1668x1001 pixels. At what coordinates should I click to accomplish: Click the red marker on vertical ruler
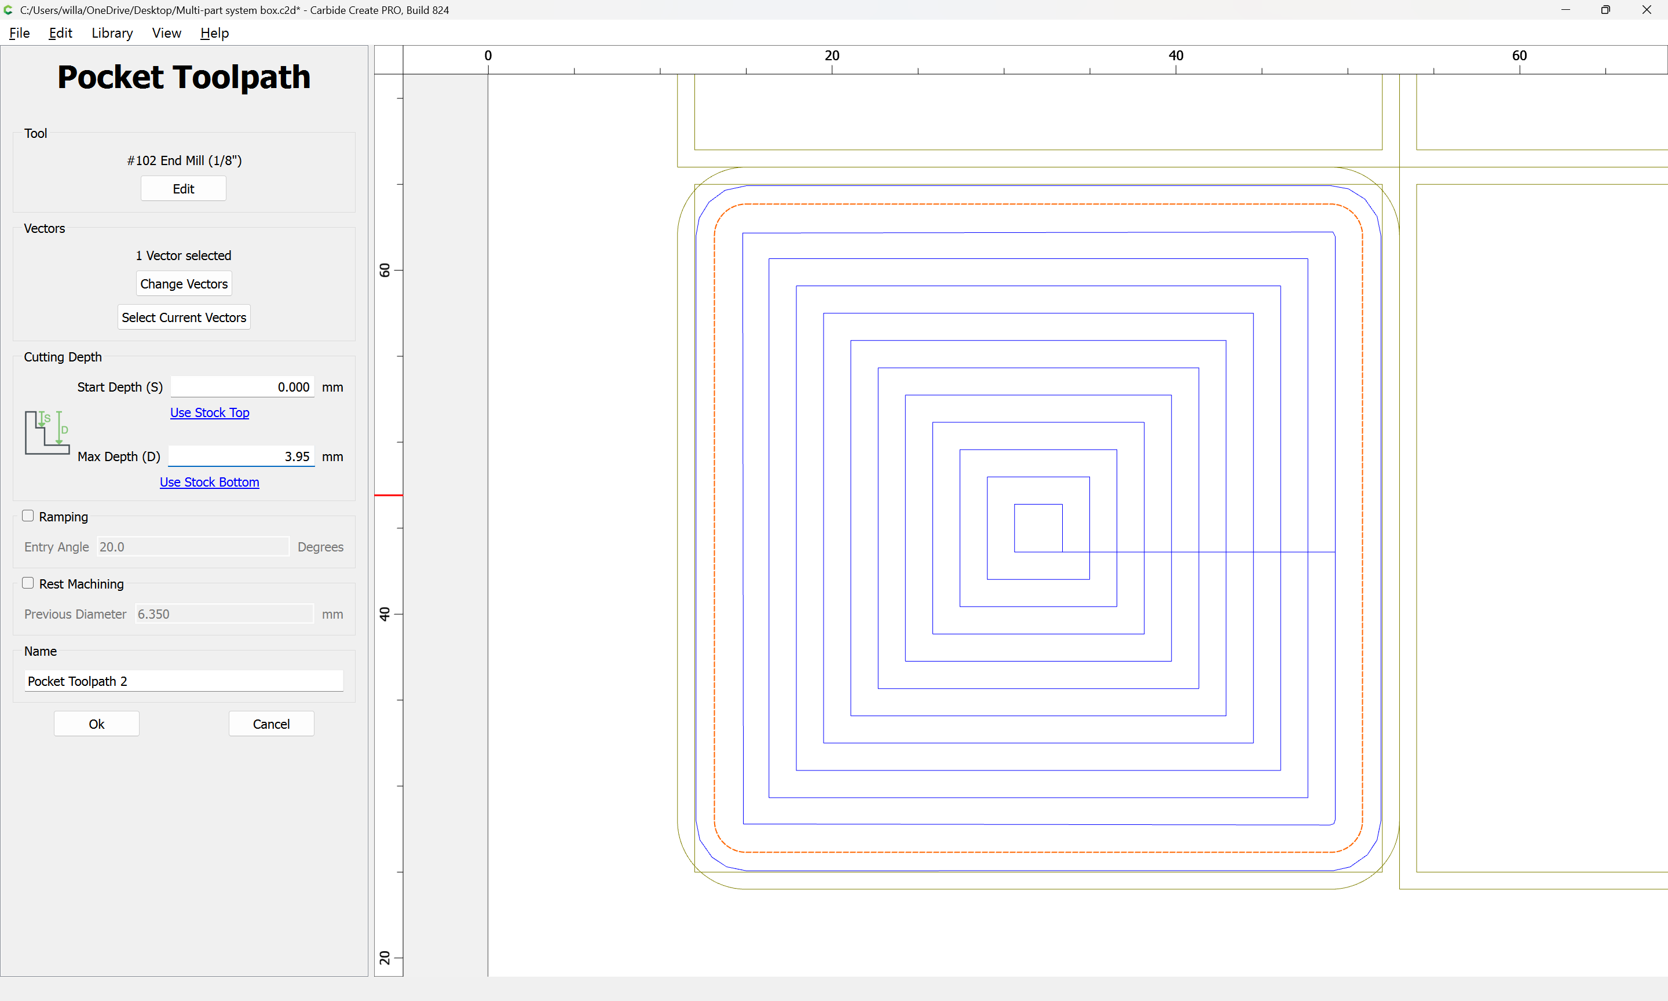(x=389, y=495)
